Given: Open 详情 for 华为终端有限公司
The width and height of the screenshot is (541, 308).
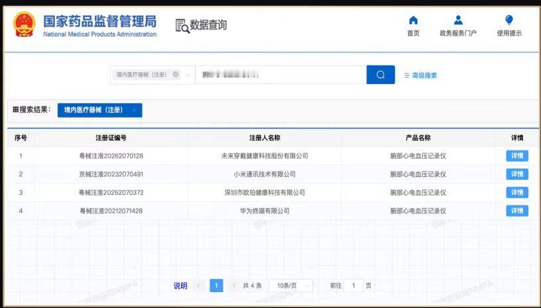Looking at the screenshot, I should click(x=517, y=211).
